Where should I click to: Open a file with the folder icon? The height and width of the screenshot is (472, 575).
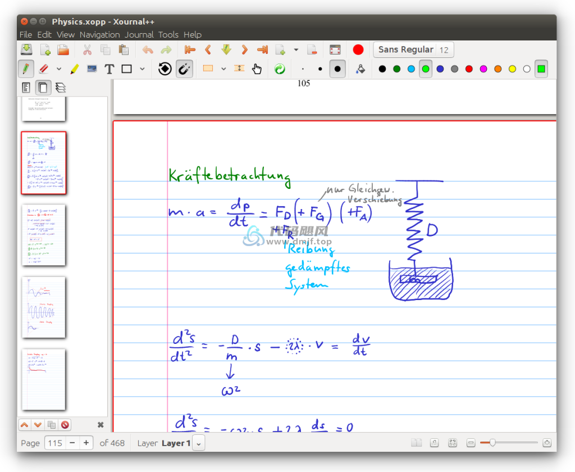click(x=63, y=49)
